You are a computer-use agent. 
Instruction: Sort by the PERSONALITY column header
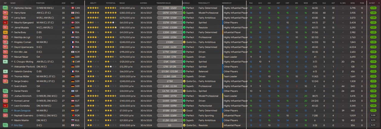click(x=204, y=3)
